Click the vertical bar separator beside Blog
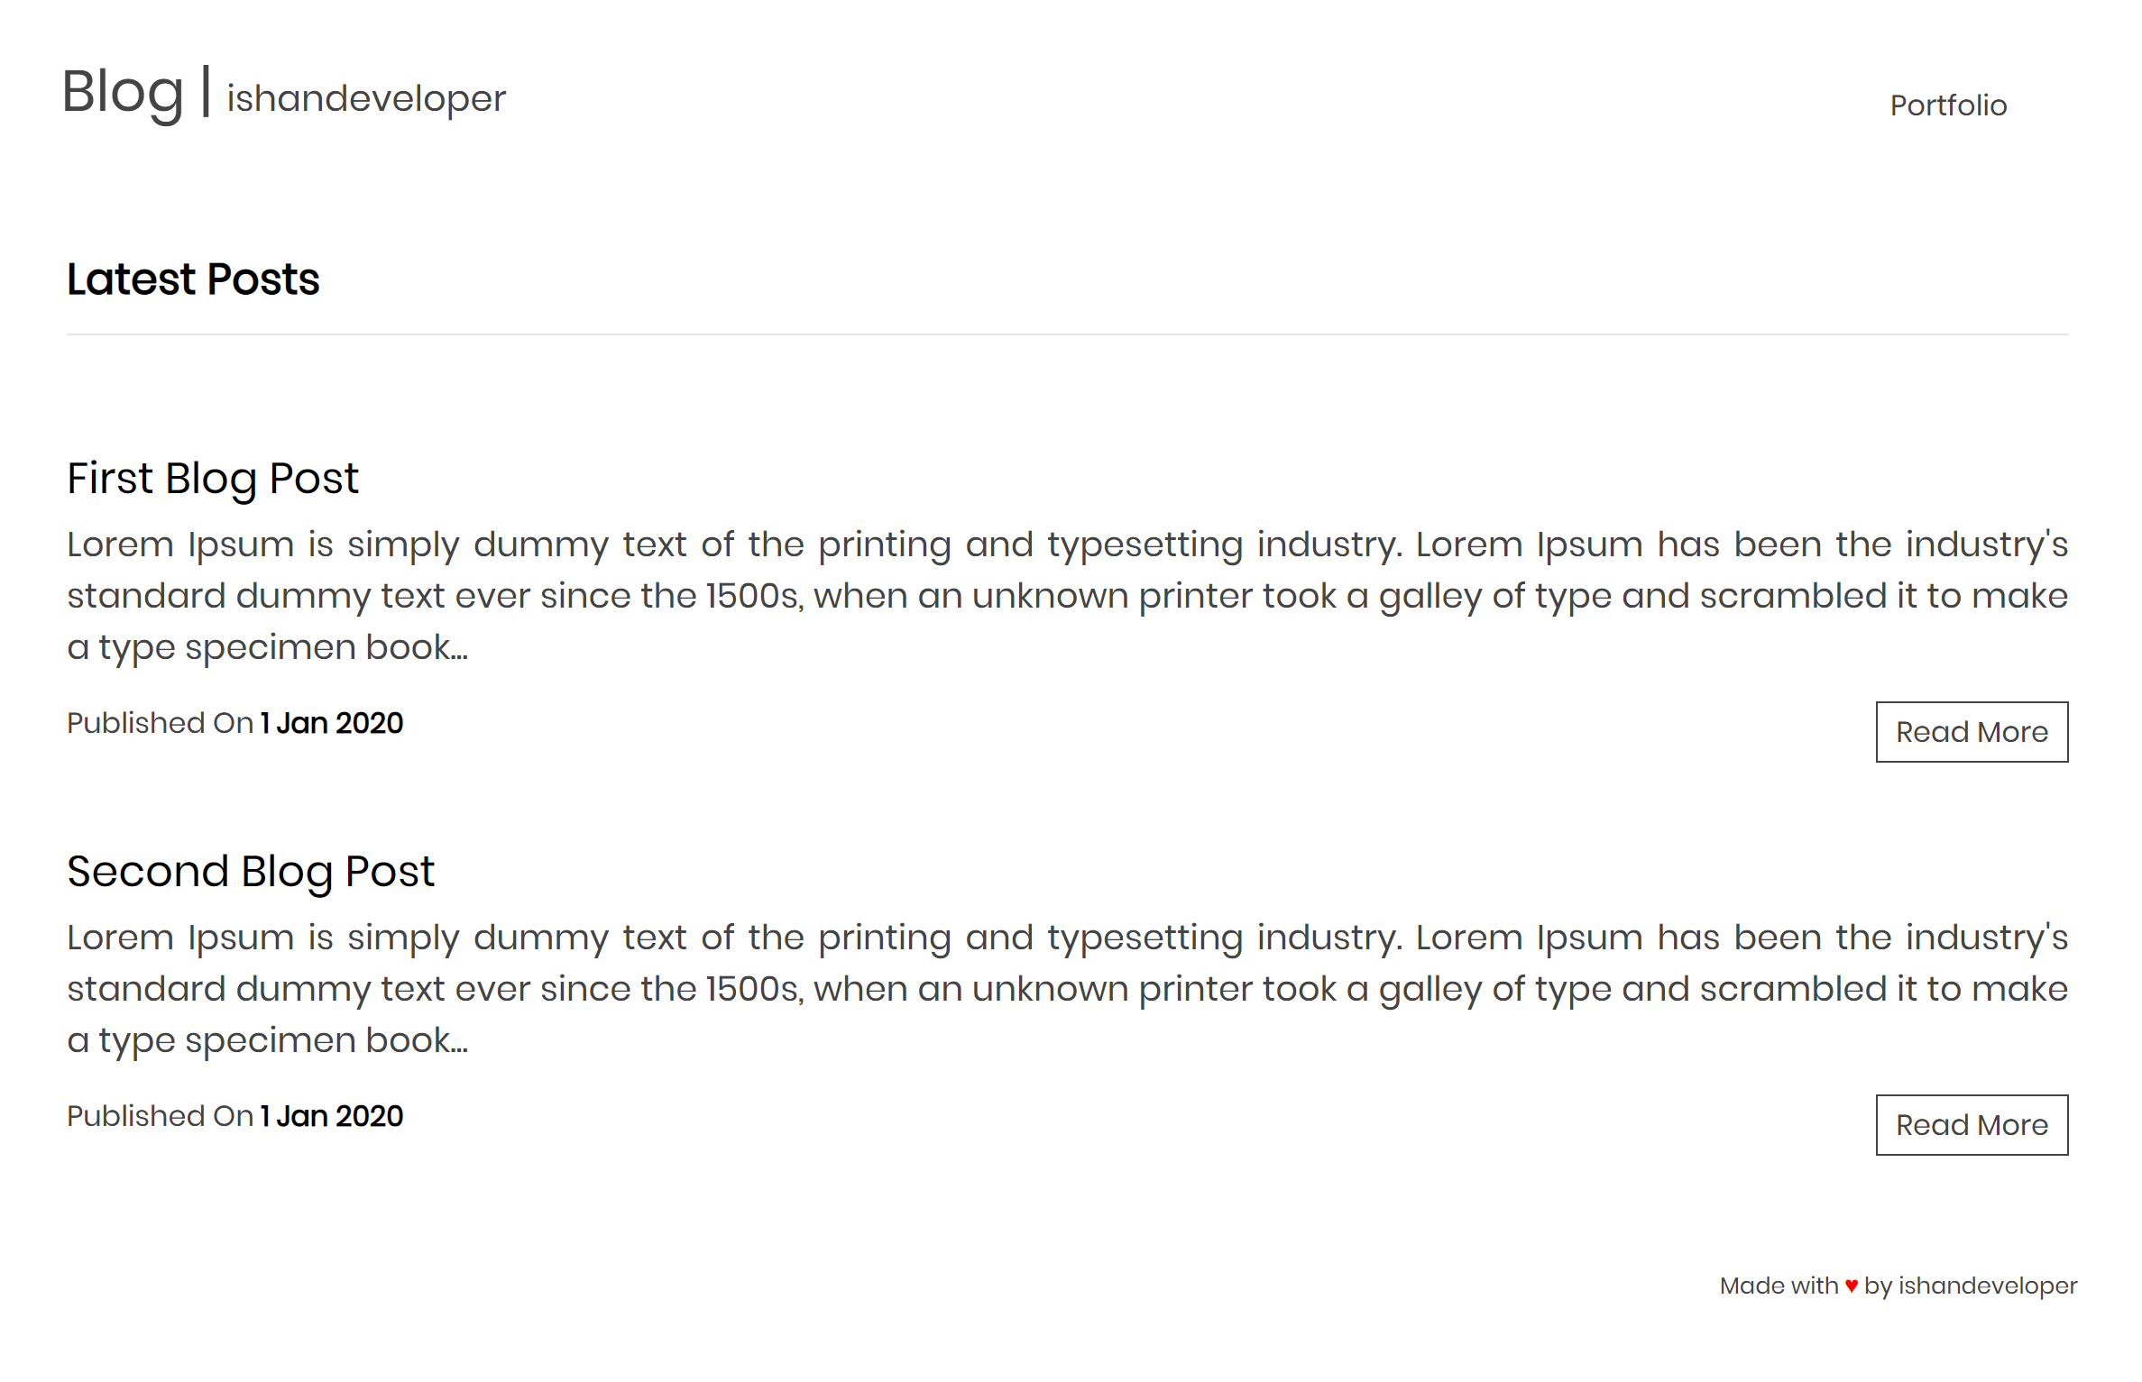This screenshot has width=2142, height=1382. pos(207,91)
